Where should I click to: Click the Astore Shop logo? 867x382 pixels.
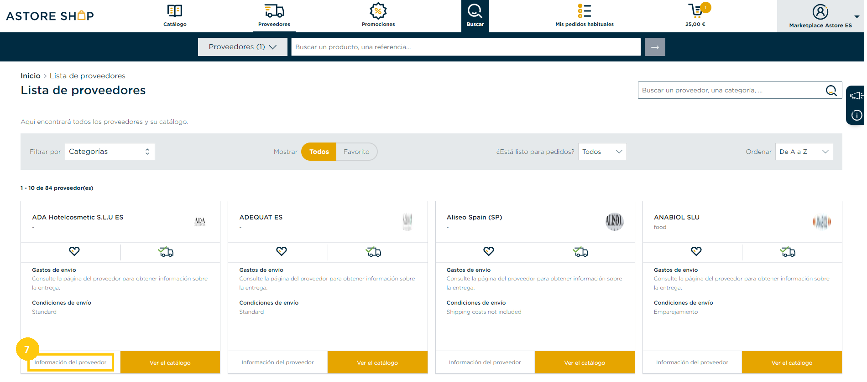(x=50, y=16)
